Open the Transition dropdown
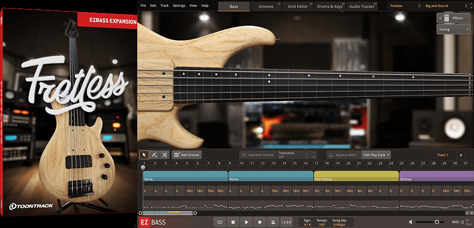The width and height of the screenshot is (474, 228). pyautogui.click(x=292, y=155)
